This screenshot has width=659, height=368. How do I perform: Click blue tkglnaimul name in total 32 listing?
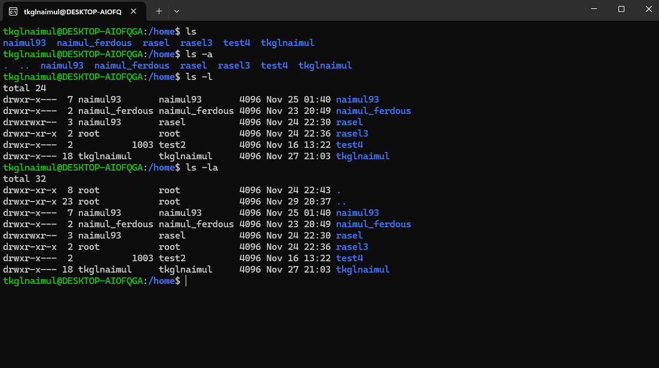(x=363, y=270)
